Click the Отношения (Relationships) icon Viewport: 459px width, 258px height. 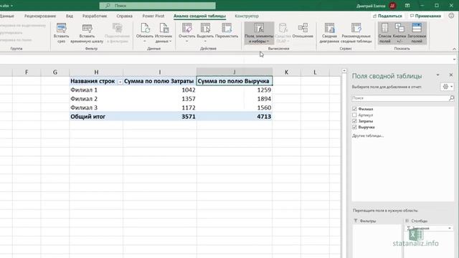tap(303, 28)
